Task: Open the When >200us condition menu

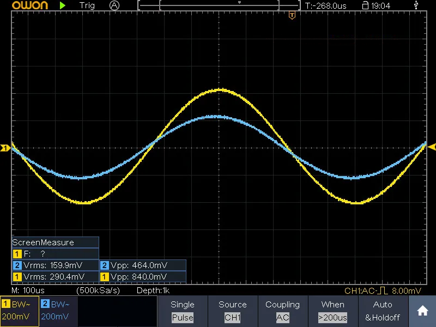Action: (x=333, y=311)
